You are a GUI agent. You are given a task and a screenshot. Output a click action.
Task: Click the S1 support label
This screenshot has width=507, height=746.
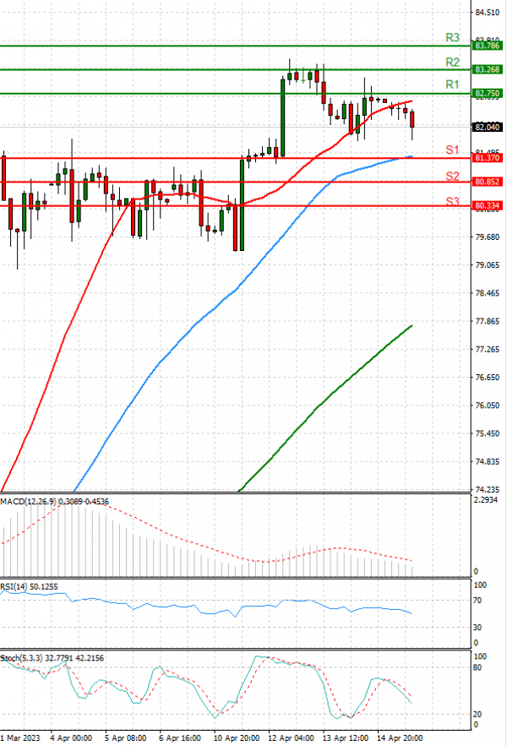[452, 150]
